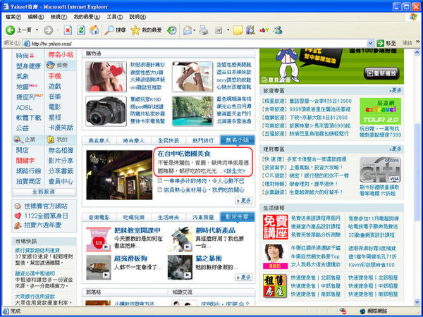The image size is (423, 317).
Task: Open the 把妹教室開課中 video link
Action: click(x=137, y=230)
